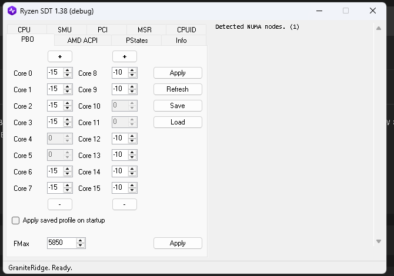394x276 pixels.
Task: Open the AMD ACPI tab
Action: (82, 41)
